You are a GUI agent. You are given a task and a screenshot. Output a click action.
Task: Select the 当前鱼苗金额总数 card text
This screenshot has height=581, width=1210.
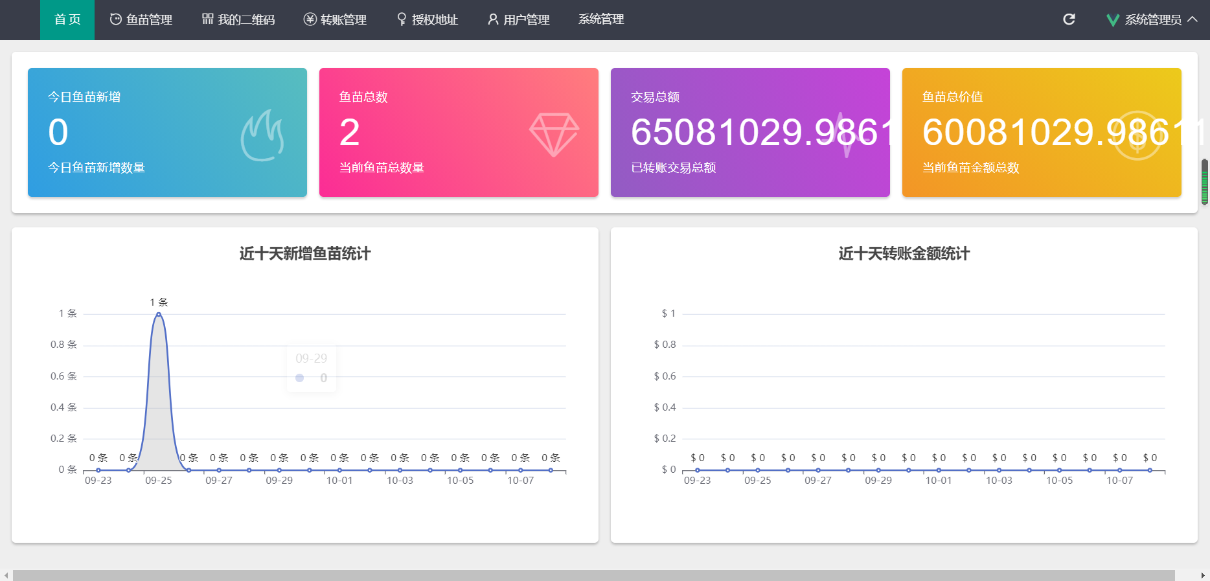971,168
